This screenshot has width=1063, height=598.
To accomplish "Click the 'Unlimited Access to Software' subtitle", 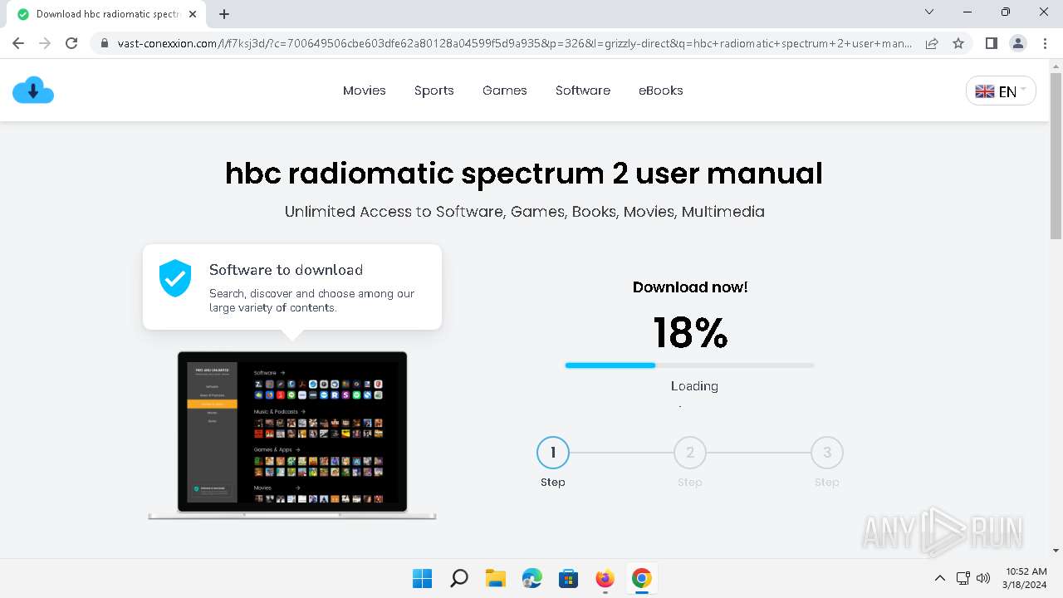I will [x=524, y=212].
